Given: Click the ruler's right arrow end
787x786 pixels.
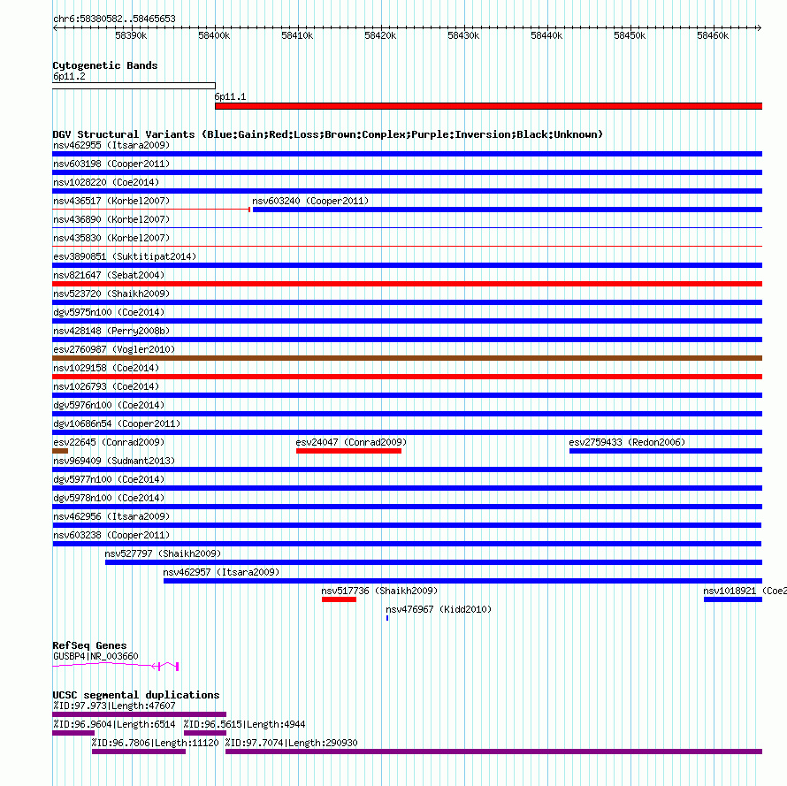Looking at the screenshot, I should (759, 27).
